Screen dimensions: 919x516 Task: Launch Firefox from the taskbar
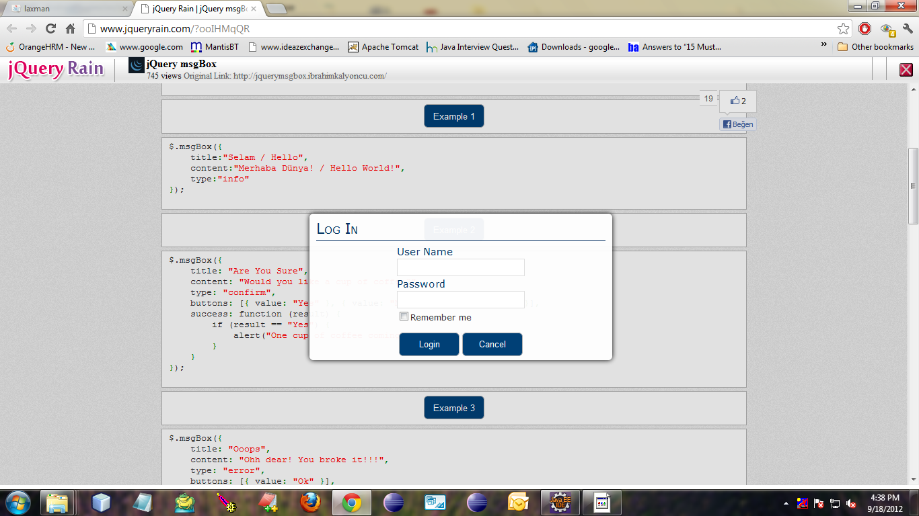(309, 503)
